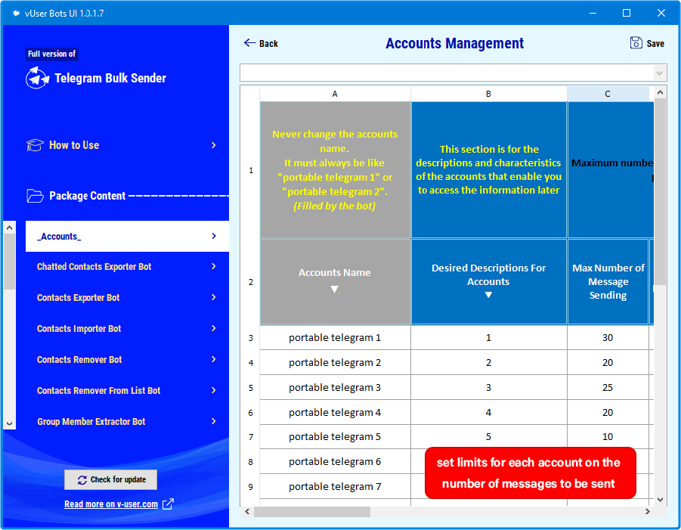Open Contacts Remover Bot
Image resolution: width=681 pixels, height=530 pixels.
pos(127,360)
